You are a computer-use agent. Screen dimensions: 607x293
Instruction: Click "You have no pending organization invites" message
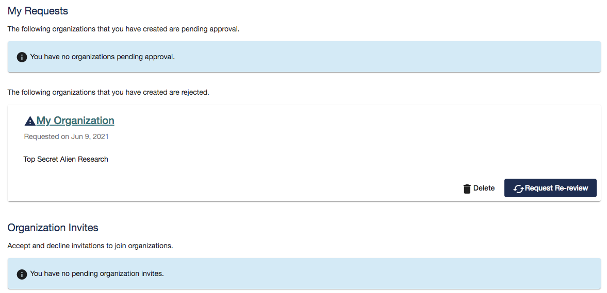click(x=97, y=273)
